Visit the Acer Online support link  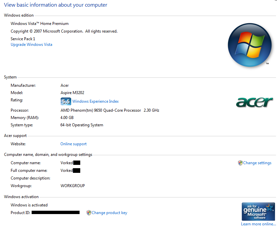73,144
